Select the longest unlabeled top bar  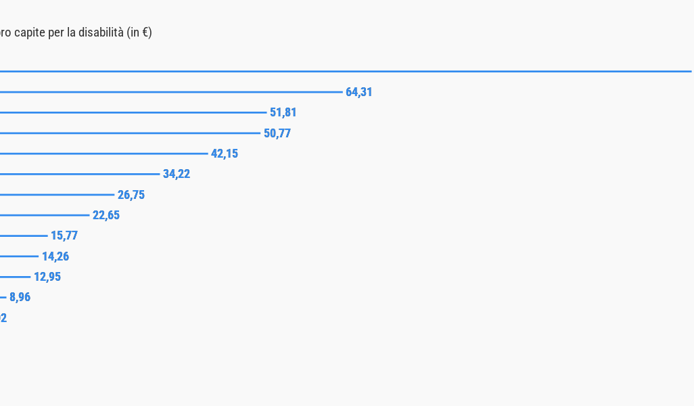click(346, 71)
